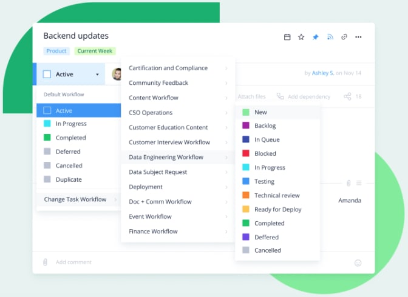Click the Product tag
The image size is (408, 297).
click(56, 51)
